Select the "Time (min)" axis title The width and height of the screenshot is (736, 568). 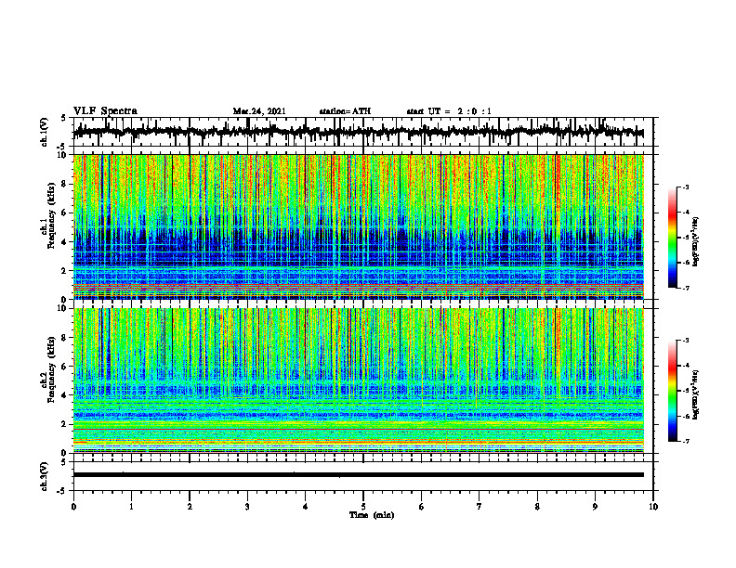372,515
